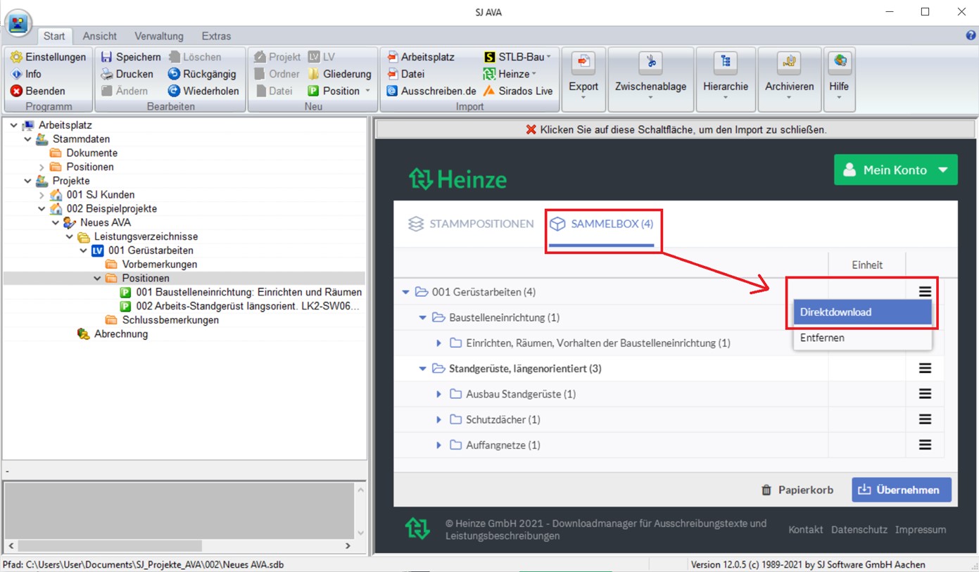Switch to the Extras ribbon tab
The image size is (979, 572).
point(216,36)
